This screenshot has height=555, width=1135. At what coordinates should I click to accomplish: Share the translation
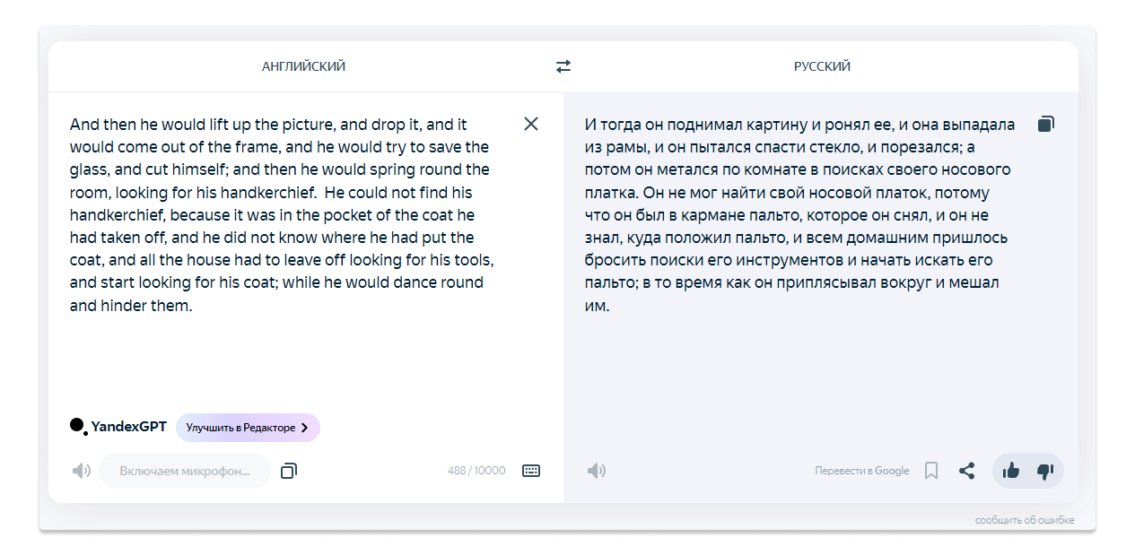click(966, 471)
